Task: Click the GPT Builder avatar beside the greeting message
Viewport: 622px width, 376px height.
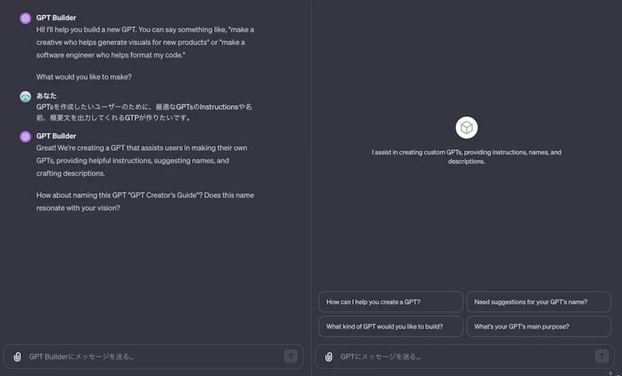Action: 26,17
